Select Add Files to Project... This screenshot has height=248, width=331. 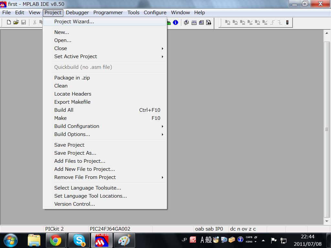pos(105,161)
